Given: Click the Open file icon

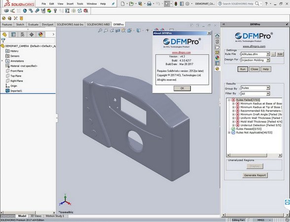Looking at the screenshot, I should (x=131, y=4).
